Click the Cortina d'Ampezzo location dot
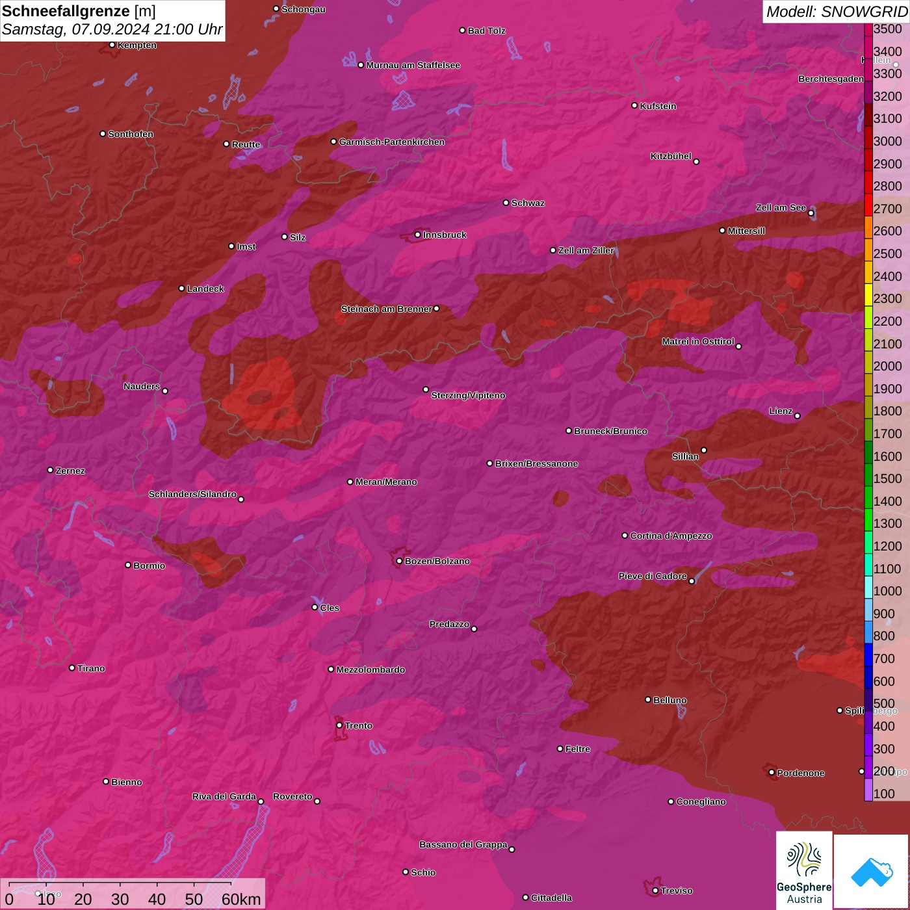910x910 pixels. click(x=625, y=536)
